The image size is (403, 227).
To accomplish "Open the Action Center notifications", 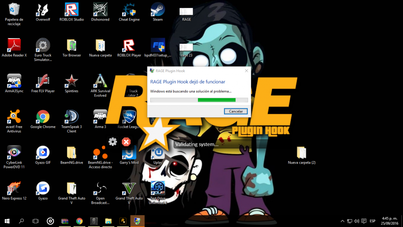I will [x=364, y=221].
